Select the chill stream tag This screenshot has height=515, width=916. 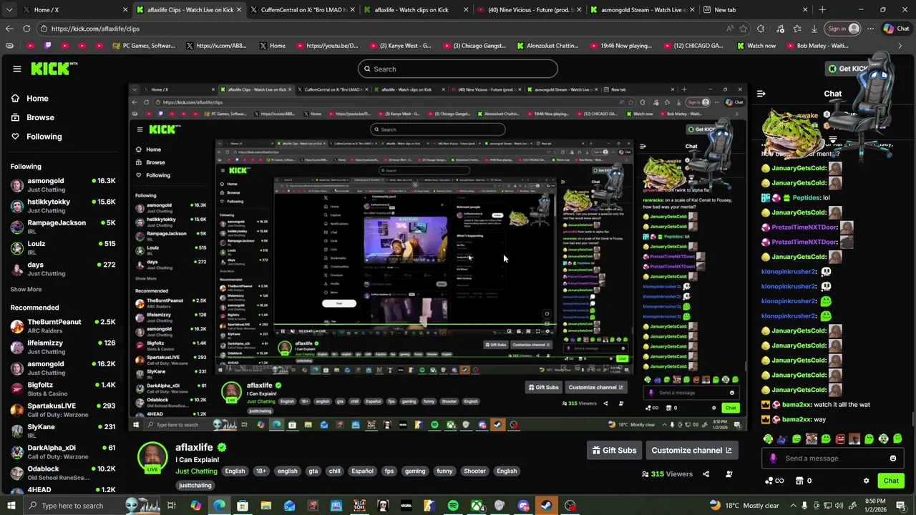tap(334, 471)
